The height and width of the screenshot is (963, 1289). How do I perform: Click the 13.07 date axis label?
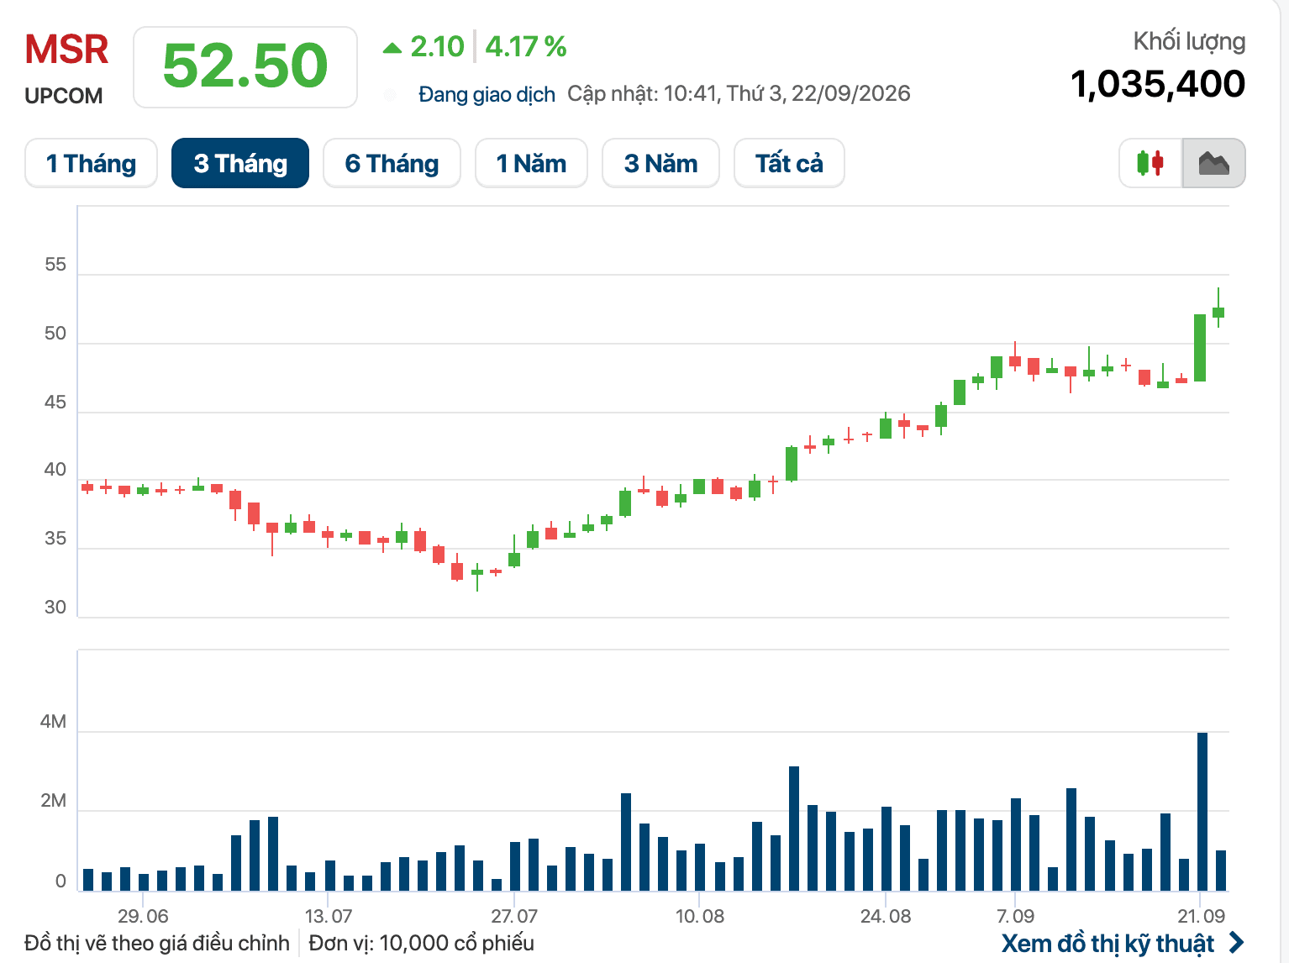point(329,916)
